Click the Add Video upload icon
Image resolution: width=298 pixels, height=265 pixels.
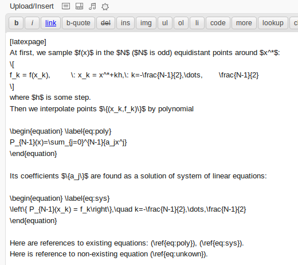(x=79, y=6)
